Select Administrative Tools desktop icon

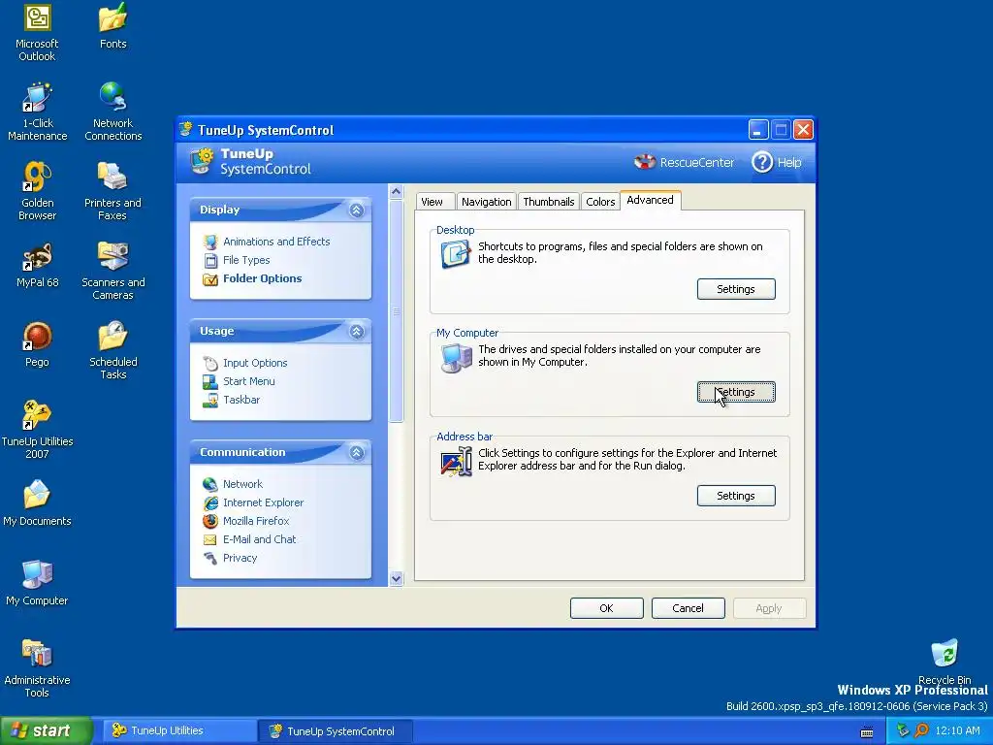37,669
